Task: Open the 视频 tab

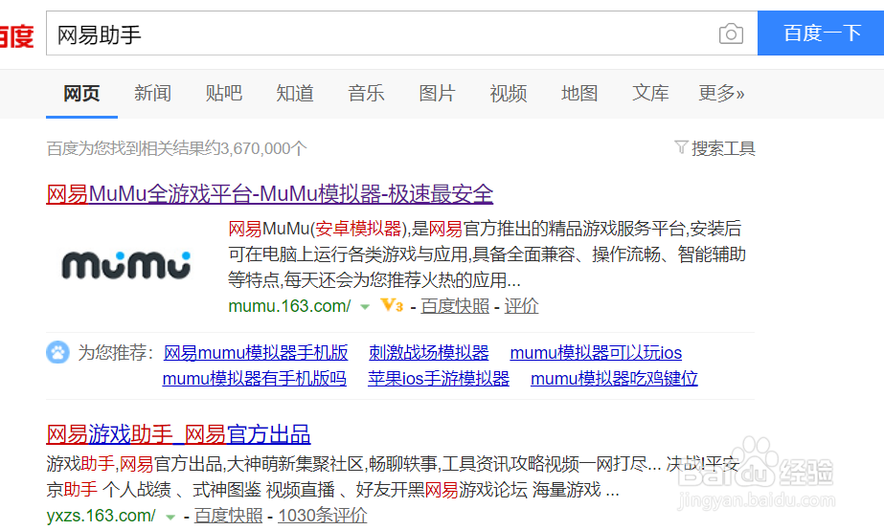Action: pyautogui.click(x=508, y=94)
